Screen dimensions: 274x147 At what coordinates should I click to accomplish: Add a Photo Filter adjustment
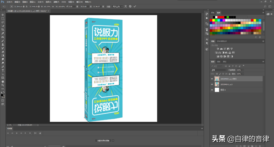(227, 53)
